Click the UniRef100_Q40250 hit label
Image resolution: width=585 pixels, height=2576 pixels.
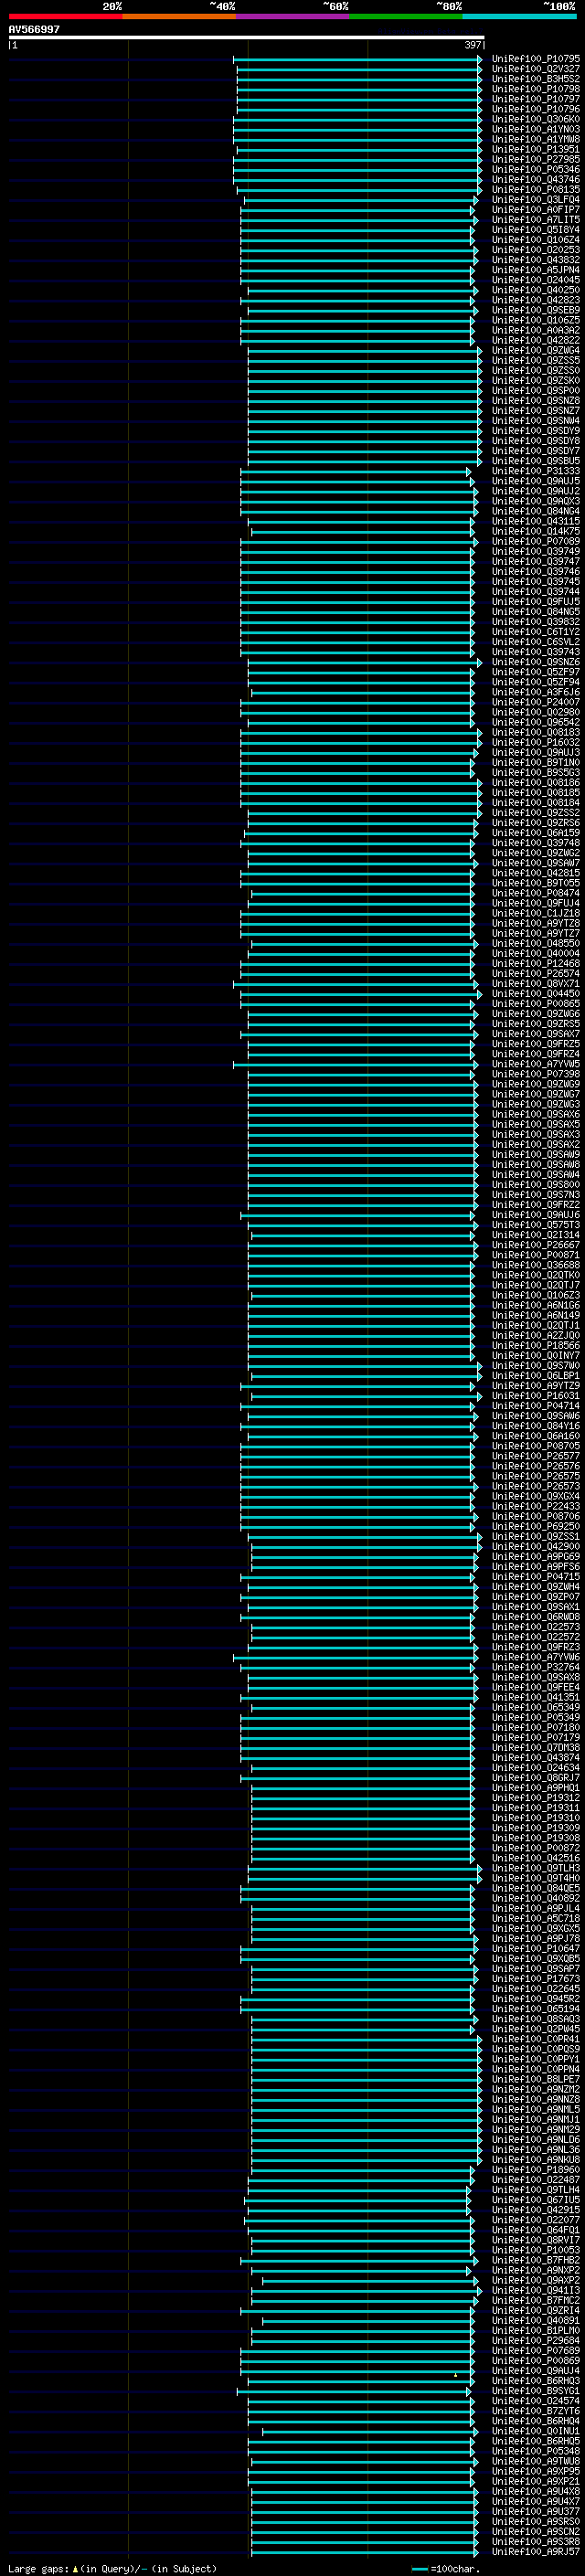pos(536,290)
